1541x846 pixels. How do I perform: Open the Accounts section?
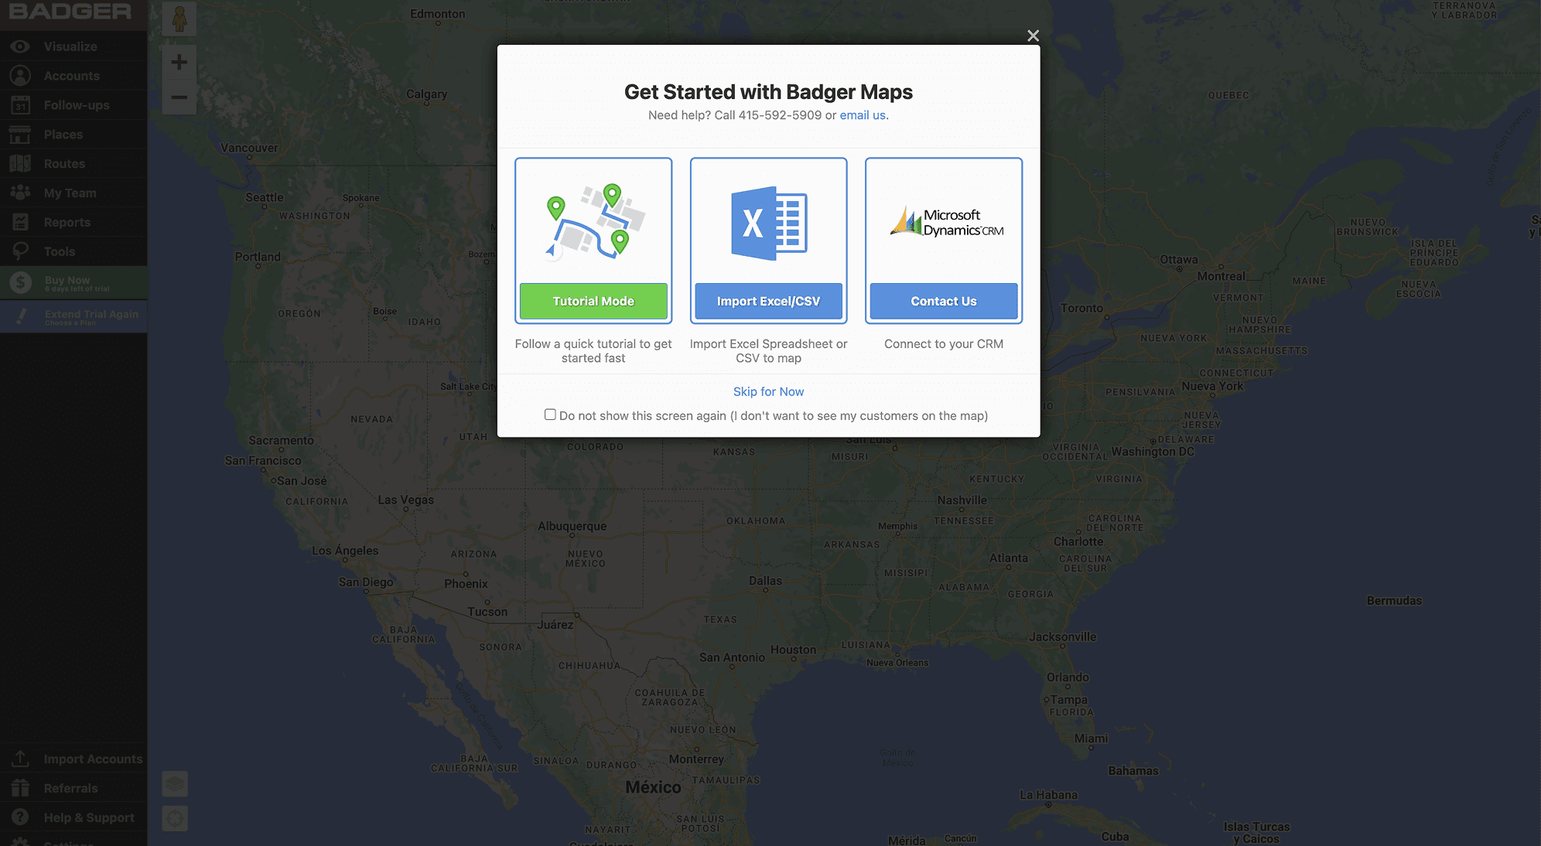(x=71, y=76)
